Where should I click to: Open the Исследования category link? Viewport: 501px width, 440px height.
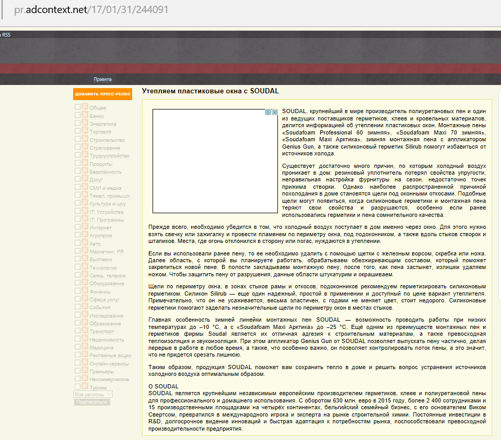click(x=107, y=316)
